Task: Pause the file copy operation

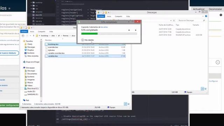Action: click(129, 30)
